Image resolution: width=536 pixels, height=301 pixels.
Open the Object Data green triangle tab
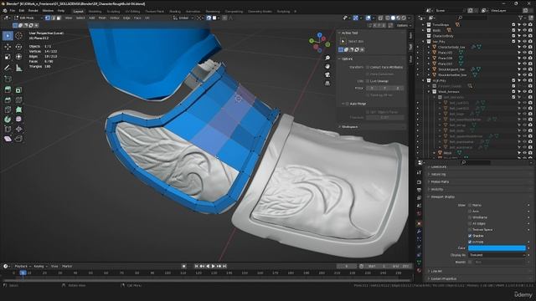click(419, 262)
